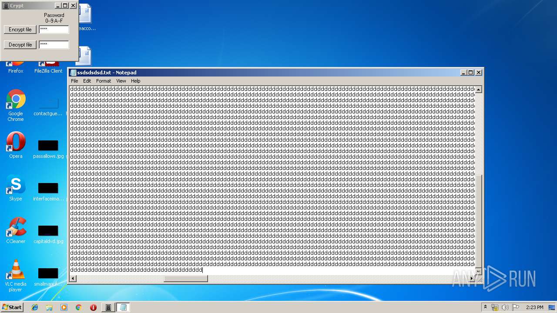The height and width of the screenshot is (313, 557).
Task: Click the Notepad horizontal scrollbar thumb
Action: click(x=186, y=279)
